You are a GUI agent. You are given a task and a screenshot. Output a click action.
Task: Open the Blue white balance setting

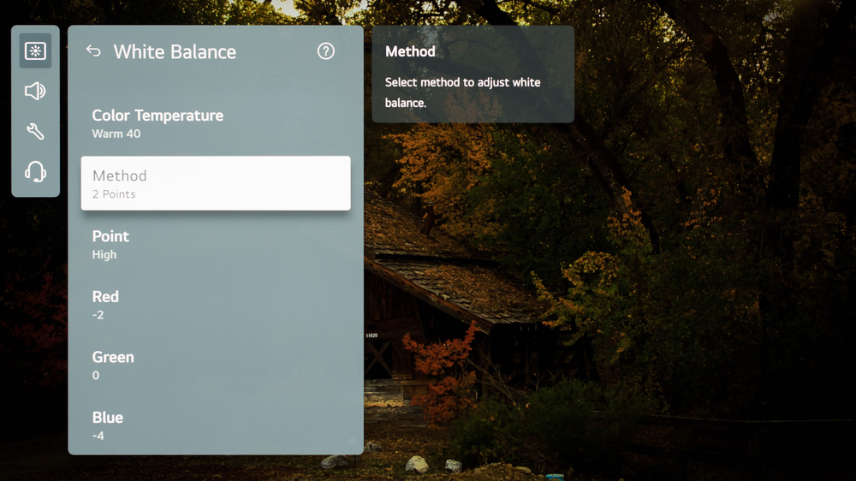pyautogui.click(x=108, y=418)
